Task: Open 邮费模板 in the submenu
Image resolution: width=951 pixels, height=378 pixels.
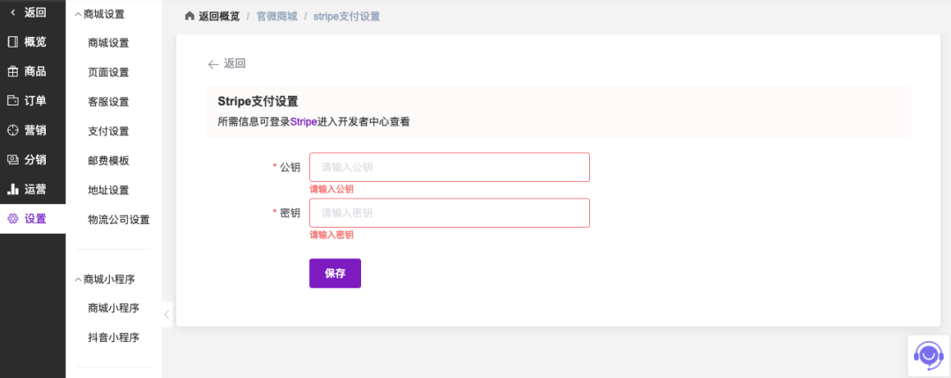Action: (108, 161)
